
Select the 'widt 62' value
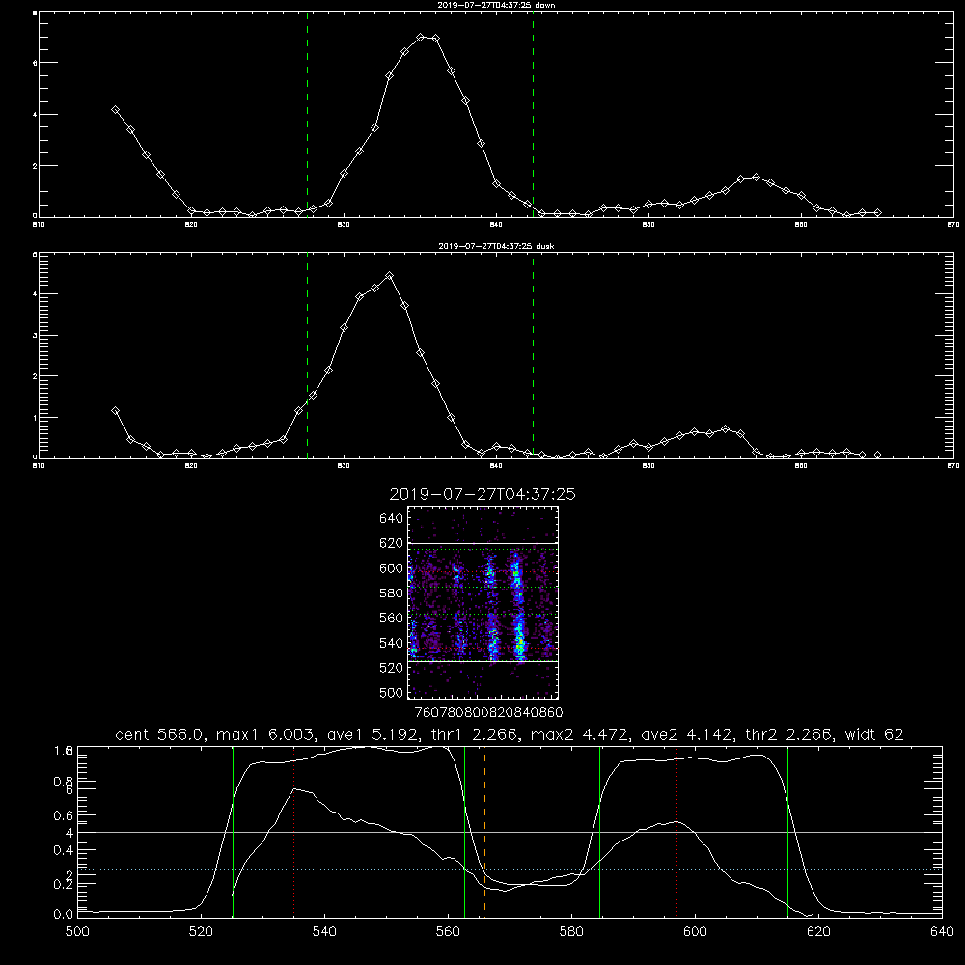click(874, 734)
